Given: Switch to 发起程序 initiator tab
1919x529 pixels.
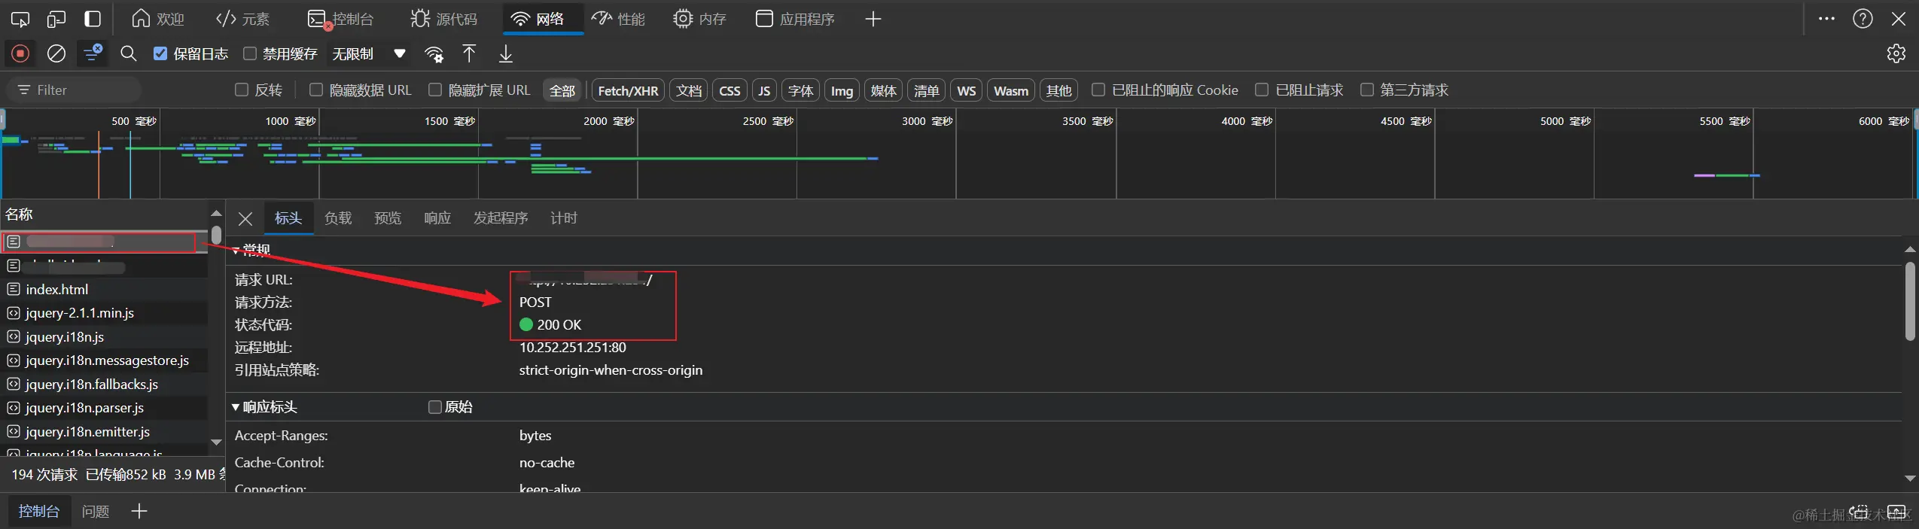Looking at the screenshot, I should (501, 218).
